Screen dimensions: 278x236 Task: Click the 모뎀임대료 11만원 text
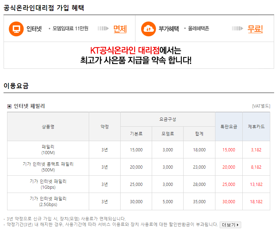coord(70,29)
